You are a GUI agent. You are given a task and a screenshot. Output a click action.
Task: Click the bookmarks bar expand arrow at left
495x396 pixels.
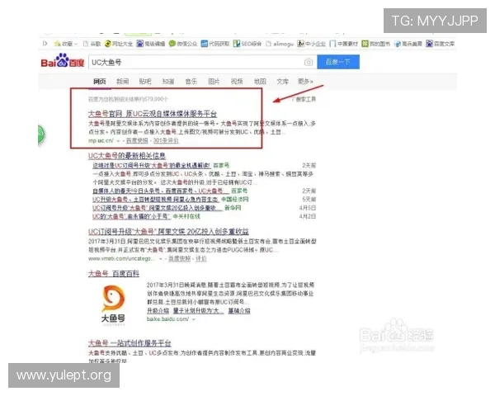coord(45,44)
